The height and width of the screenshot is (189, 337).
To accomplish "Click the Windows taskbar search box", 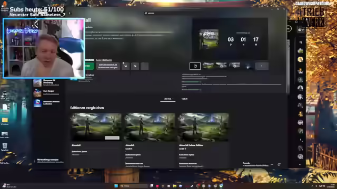I will point(134,186).
